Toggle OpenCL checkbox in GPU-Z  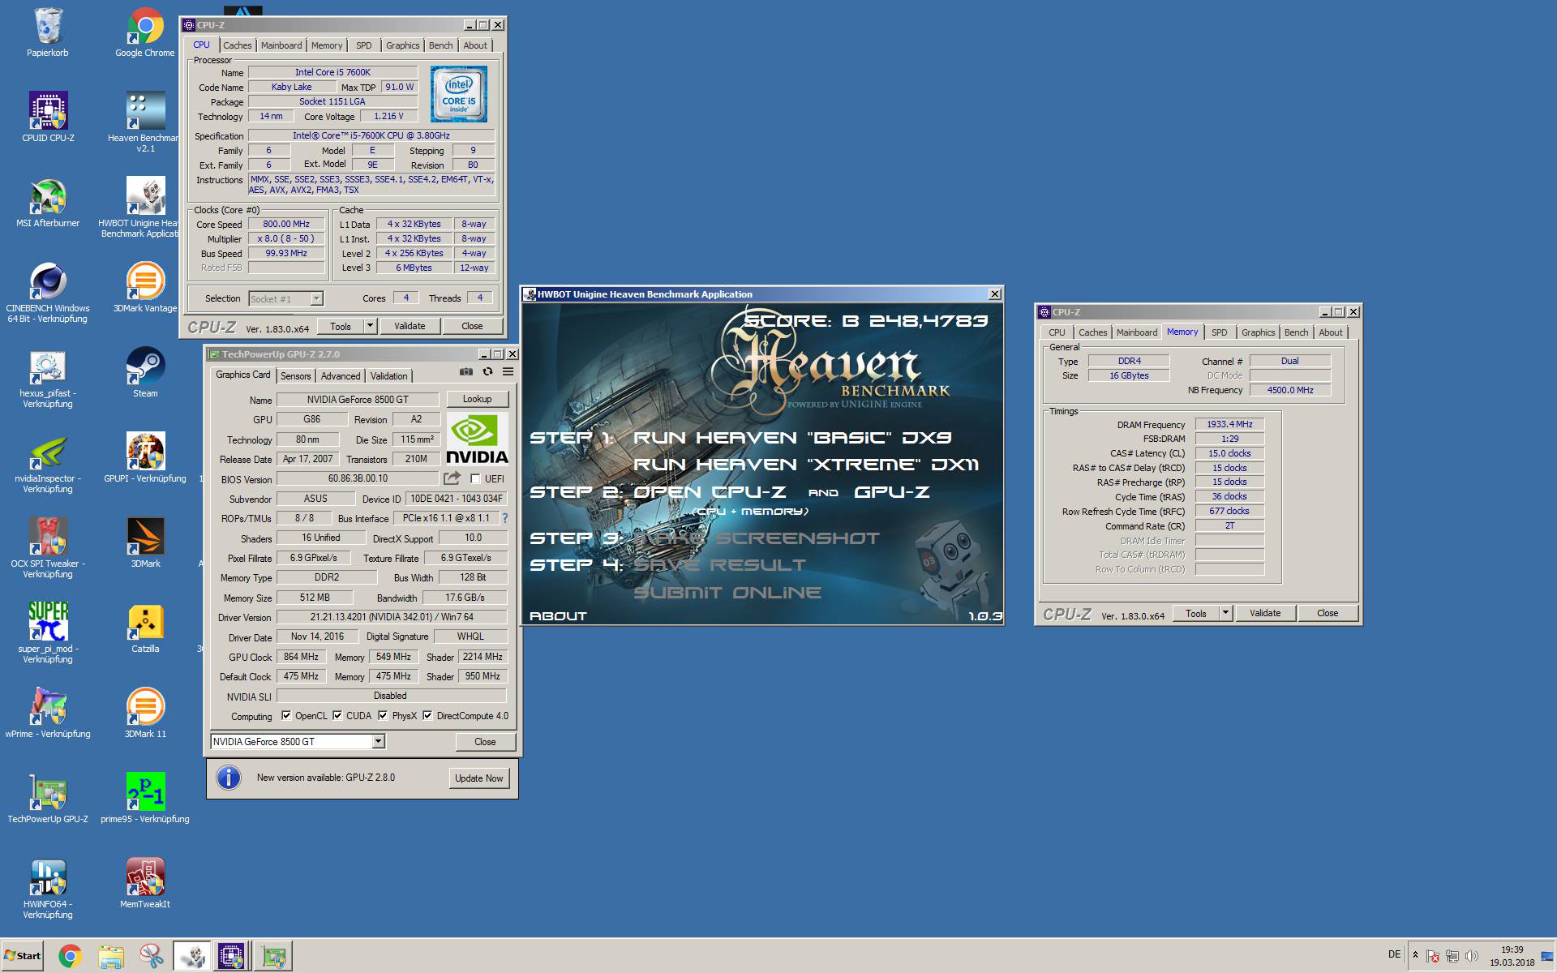click(x=285, y=715)
